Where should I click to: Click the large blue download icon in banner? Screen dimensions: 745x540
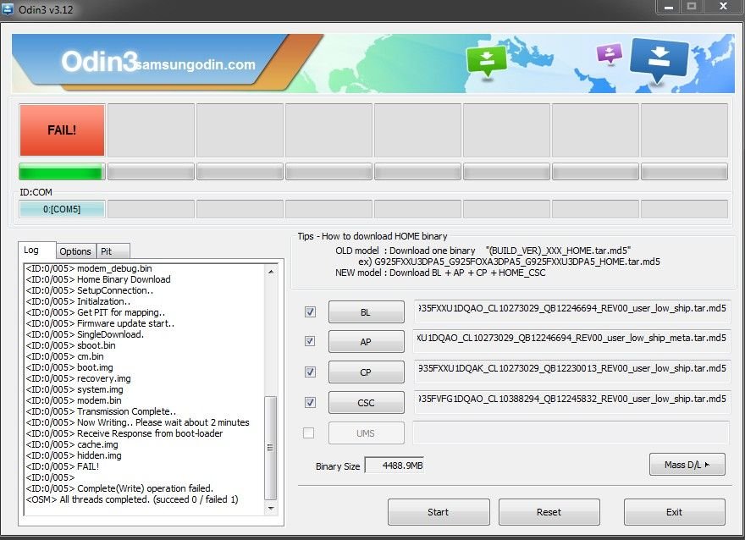(661, 61)
